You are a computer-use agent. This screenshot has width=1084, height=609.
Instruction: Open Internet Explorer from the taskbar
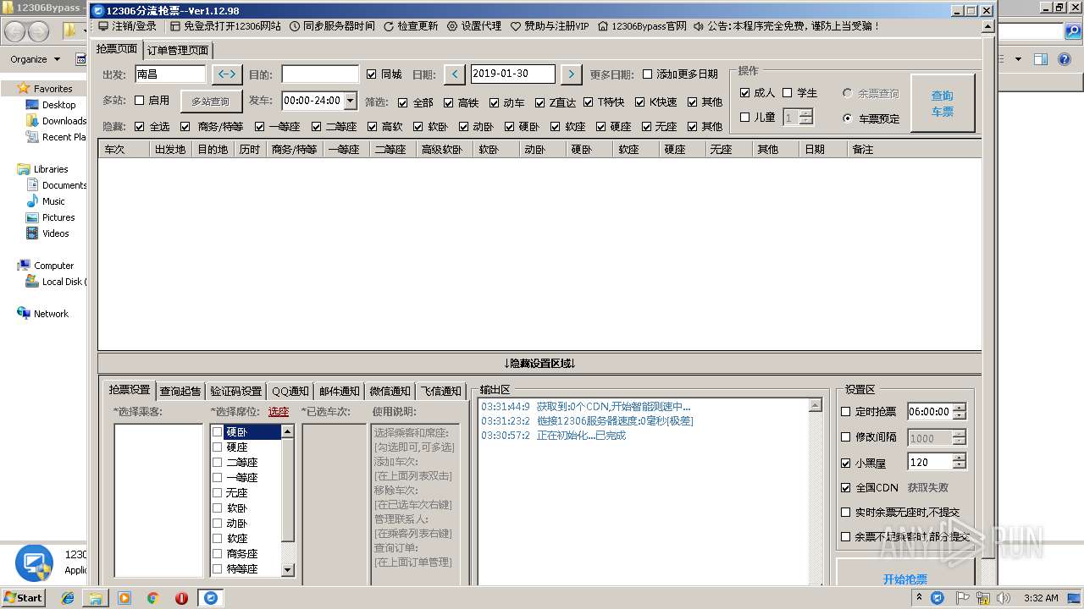(x=68, y=598)
